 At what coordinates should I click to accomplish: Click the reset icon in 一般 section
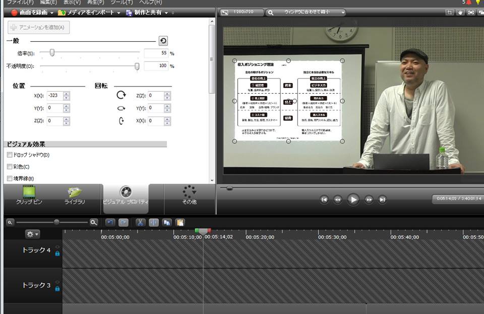tap(163, 41)
